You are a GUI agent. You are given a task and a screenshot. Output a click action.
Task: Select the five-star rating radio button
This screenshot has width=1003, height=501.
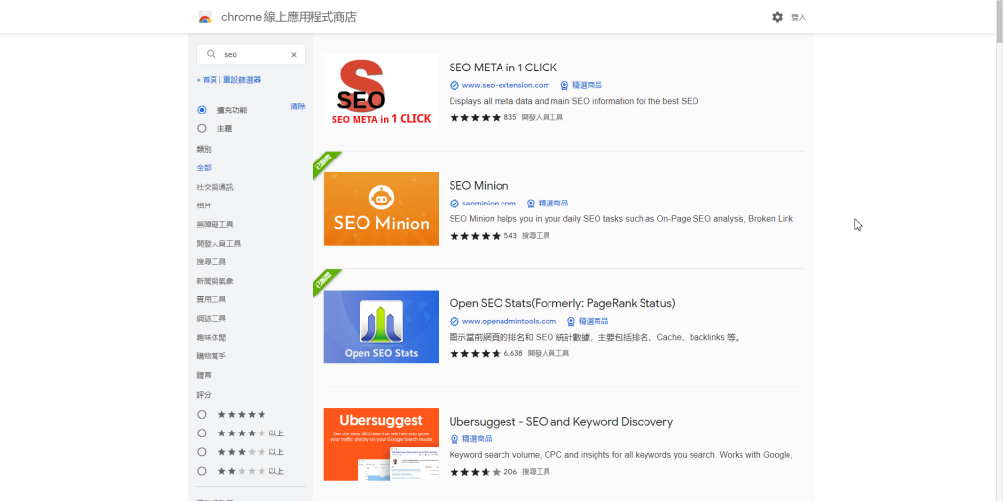pyautogui.click(x=202, y=415)
